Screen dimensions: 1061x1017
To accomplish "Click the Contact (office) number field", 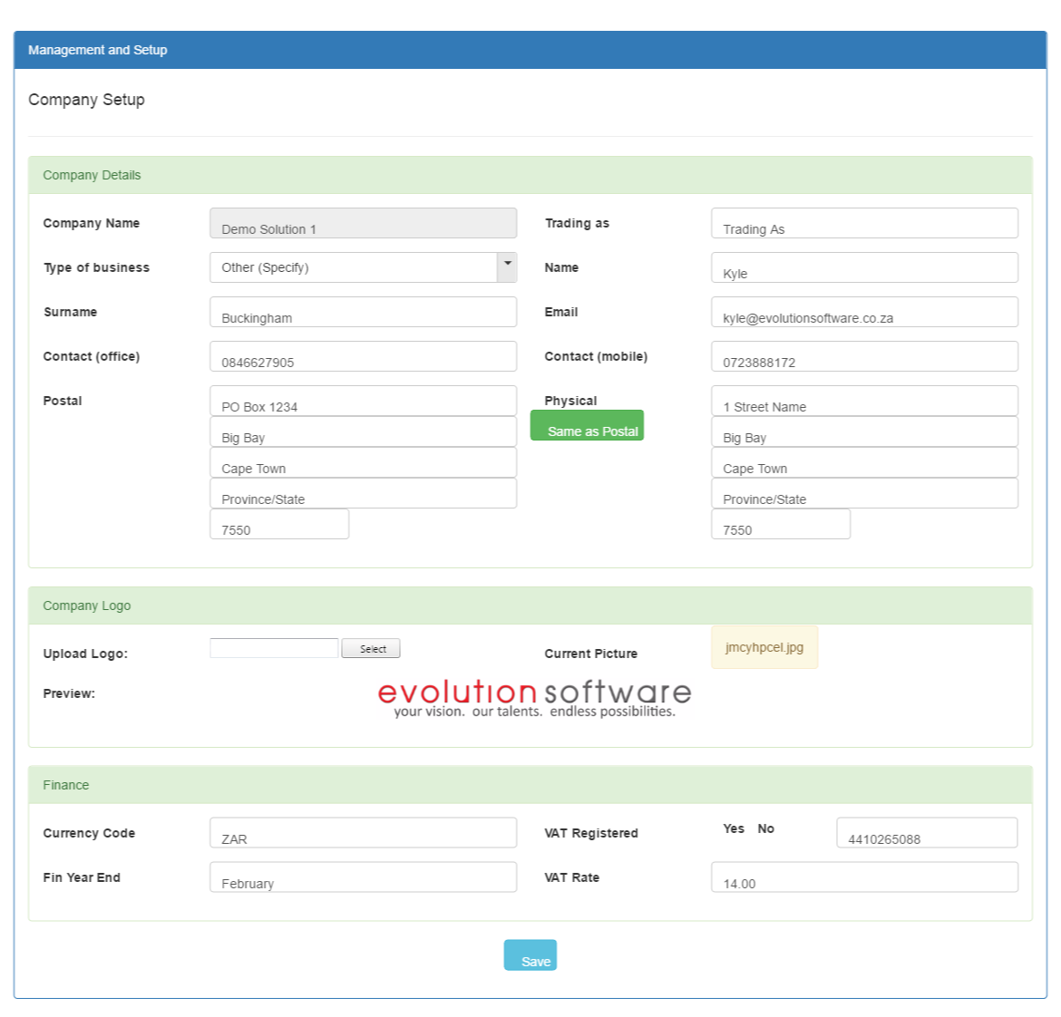I will point(364,356).
